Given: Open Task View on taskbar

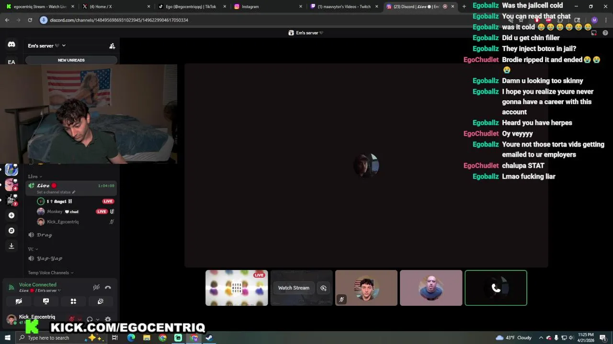Looking at the screenshot, I should pos(115,338).
